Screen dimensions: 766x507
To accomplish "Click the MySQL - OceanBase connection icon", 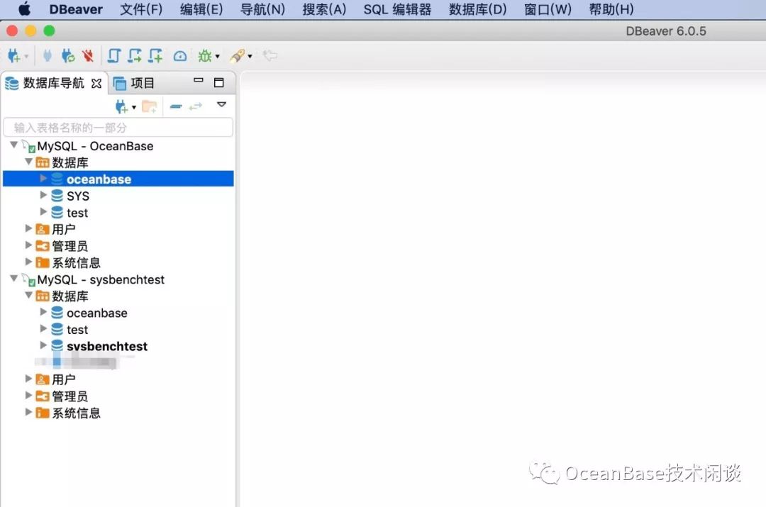I will (x=28, y=146).
